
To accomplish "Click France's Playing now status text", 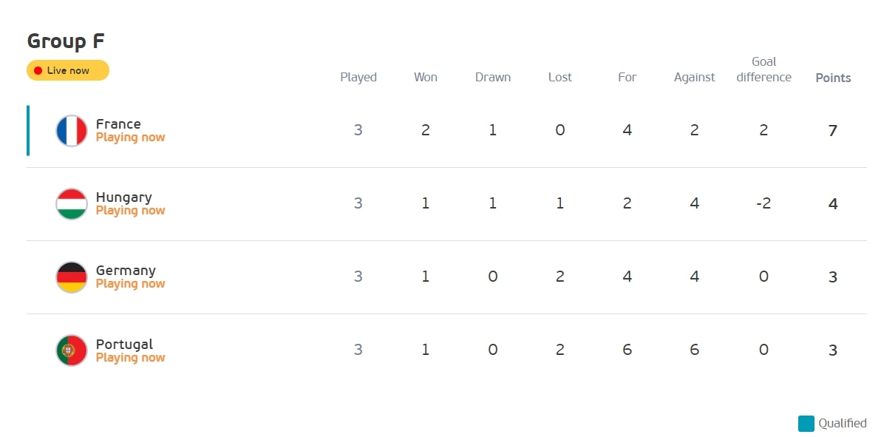I will 130,138.
